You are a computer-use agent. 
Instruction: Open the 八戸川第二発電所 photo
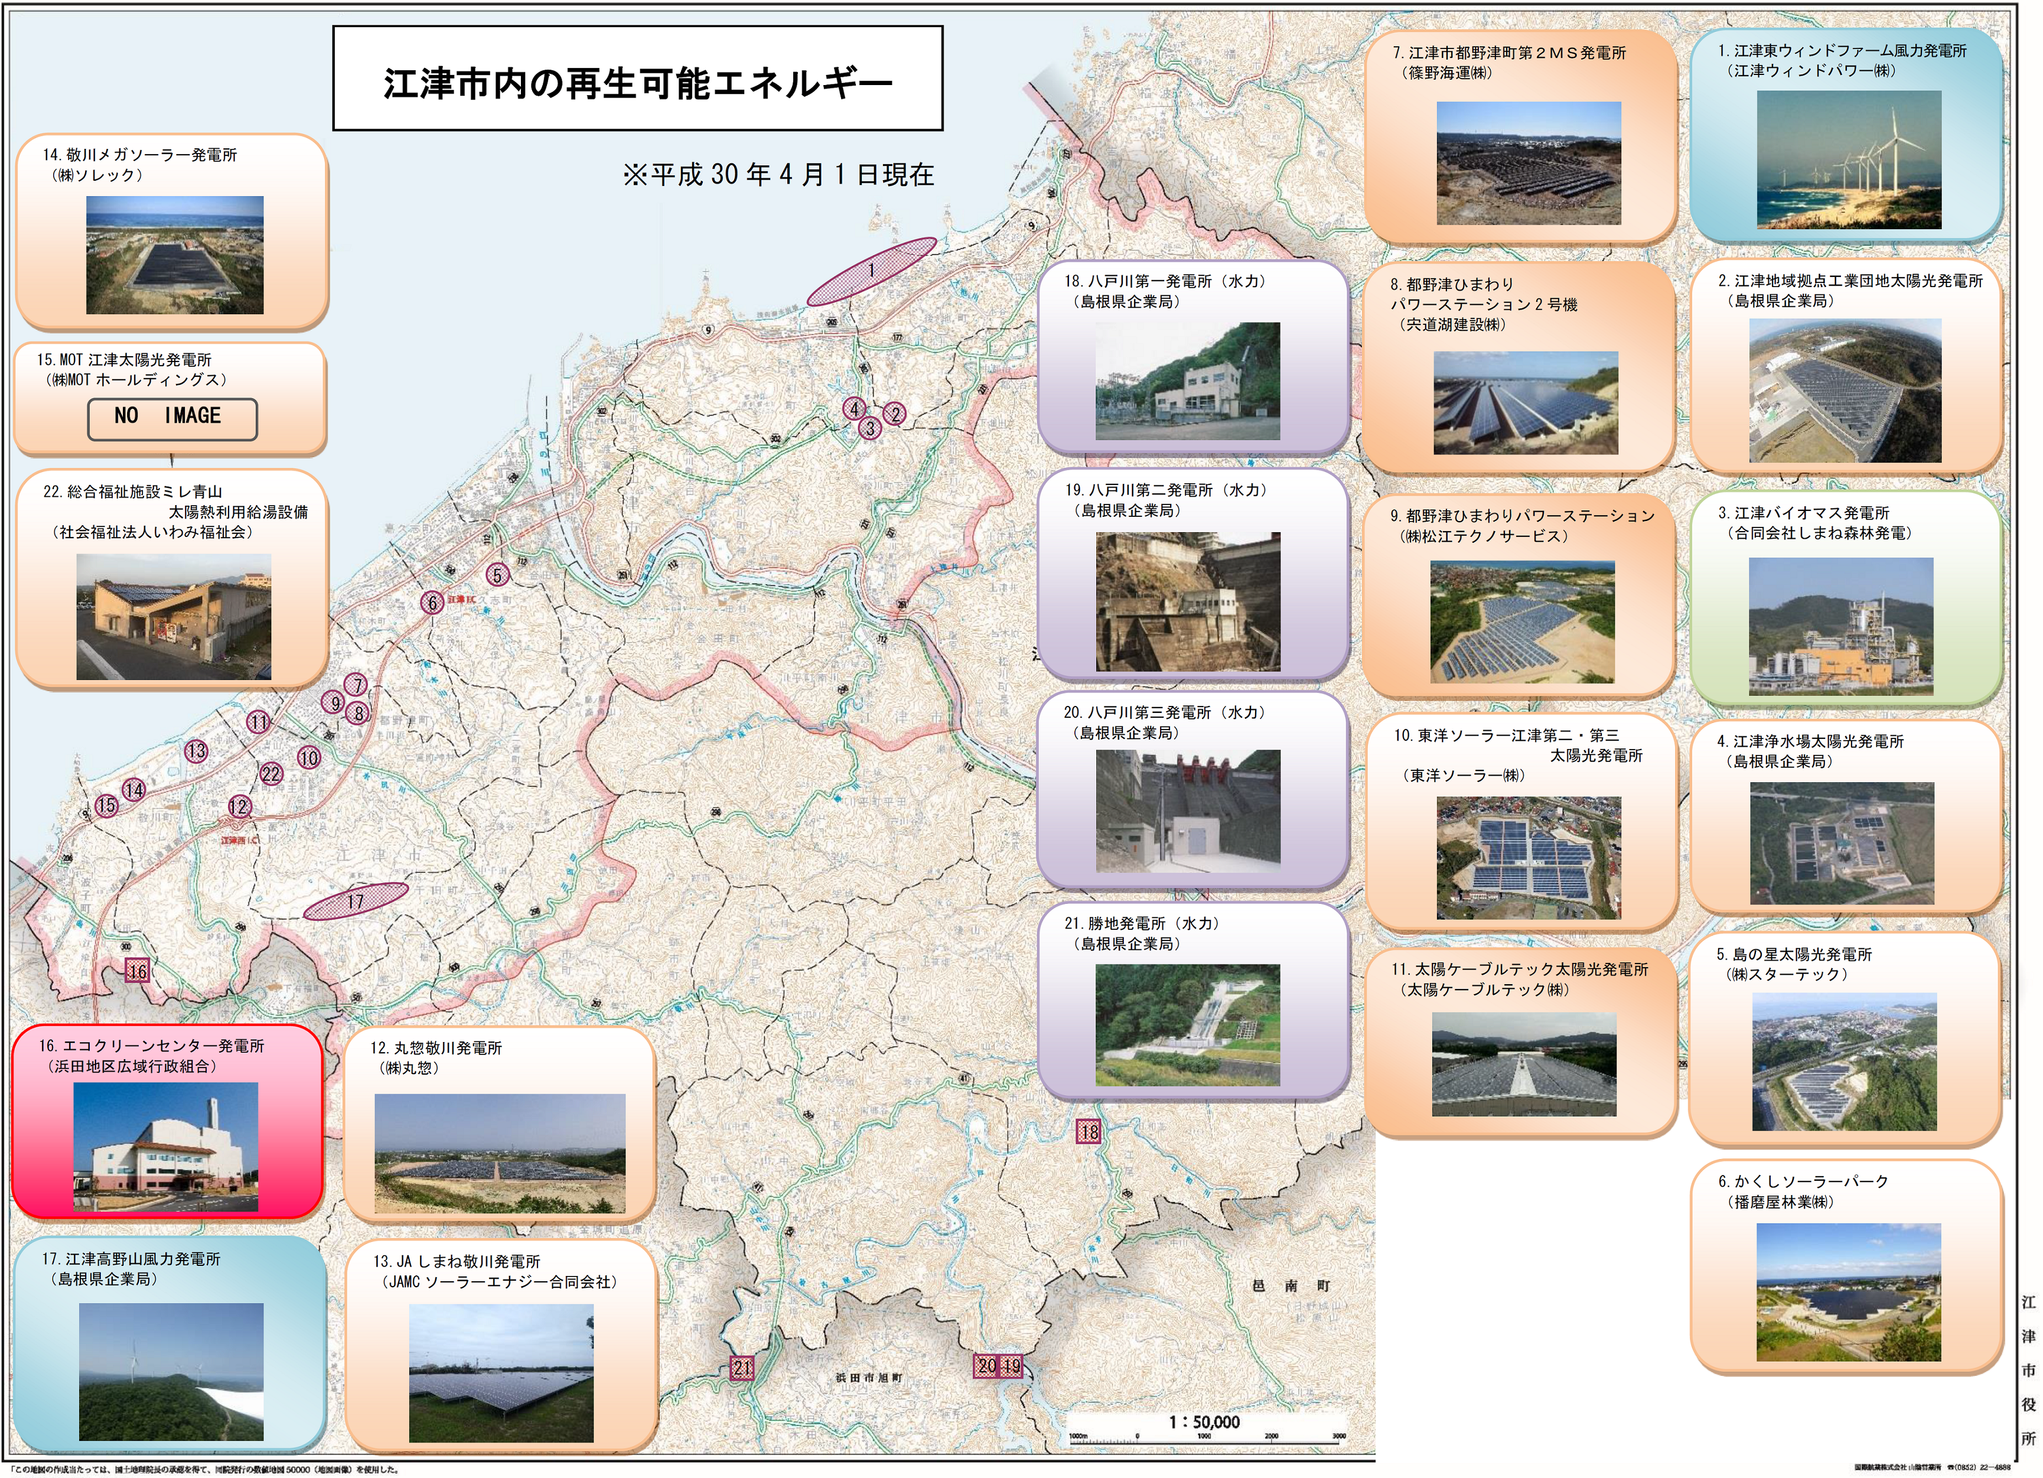[1188, 601]
